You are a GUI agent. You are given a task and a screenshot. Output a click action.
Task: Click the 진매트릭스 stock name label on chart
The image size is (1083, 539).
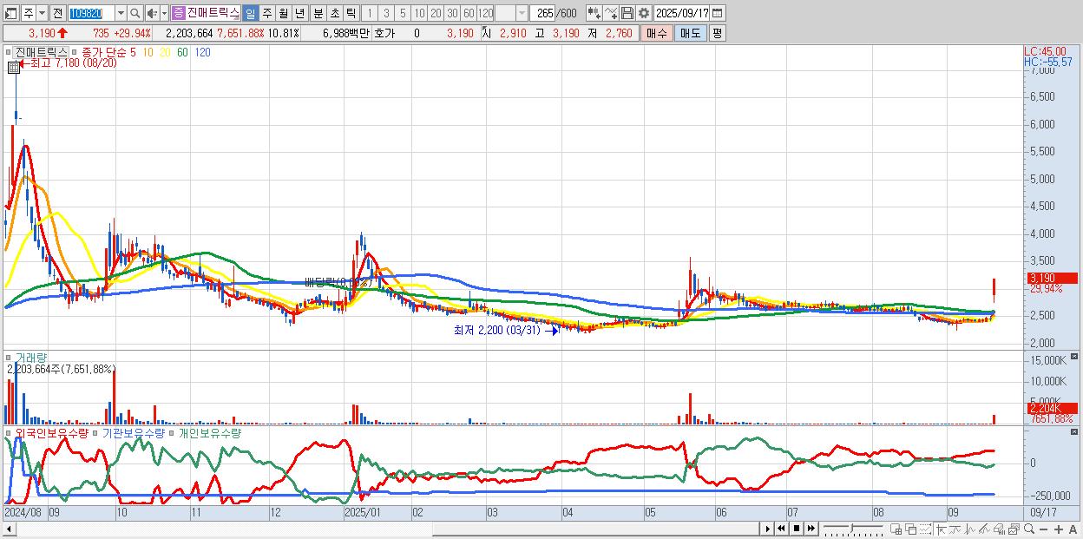point(41,52)
